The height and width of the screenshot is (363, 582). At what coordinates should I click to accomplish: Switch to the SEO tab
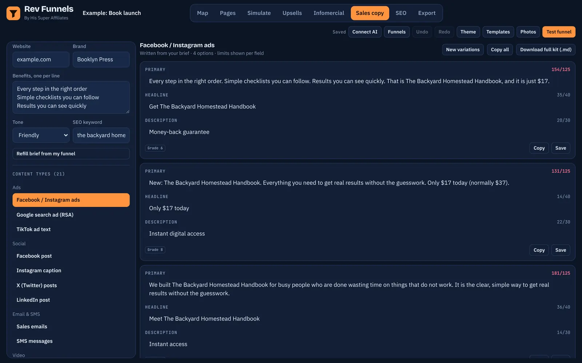click(x=401, y=13)
